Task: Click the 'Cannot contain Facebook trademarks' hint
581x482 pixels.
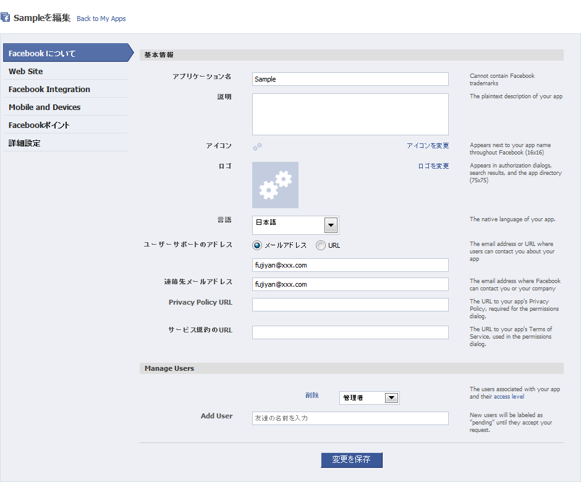Action: coord(502,79)
